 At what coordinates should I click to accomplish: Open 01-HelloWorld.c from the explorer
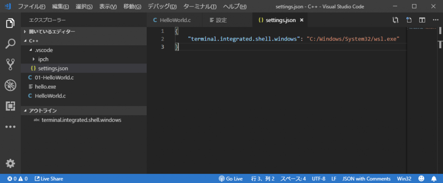tap(83, 78)
